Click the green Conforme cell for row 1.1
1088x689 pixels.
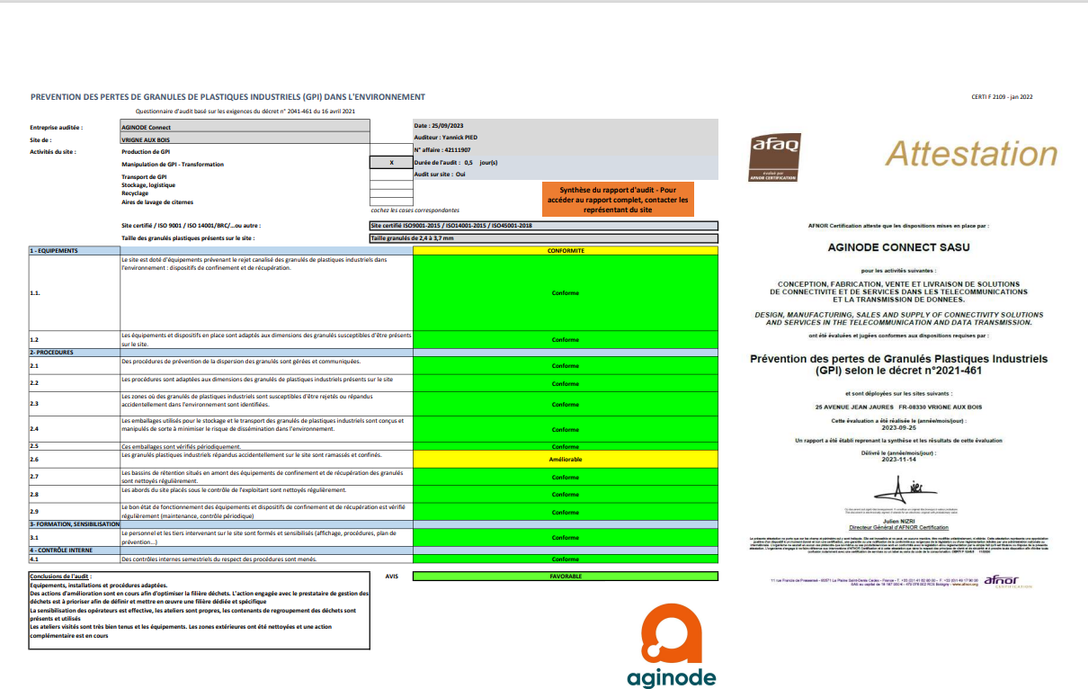[566, 293]
